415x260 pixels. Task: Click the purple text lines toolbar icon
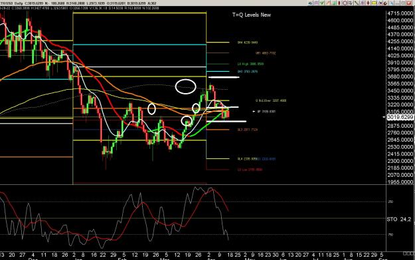point(363,3)
